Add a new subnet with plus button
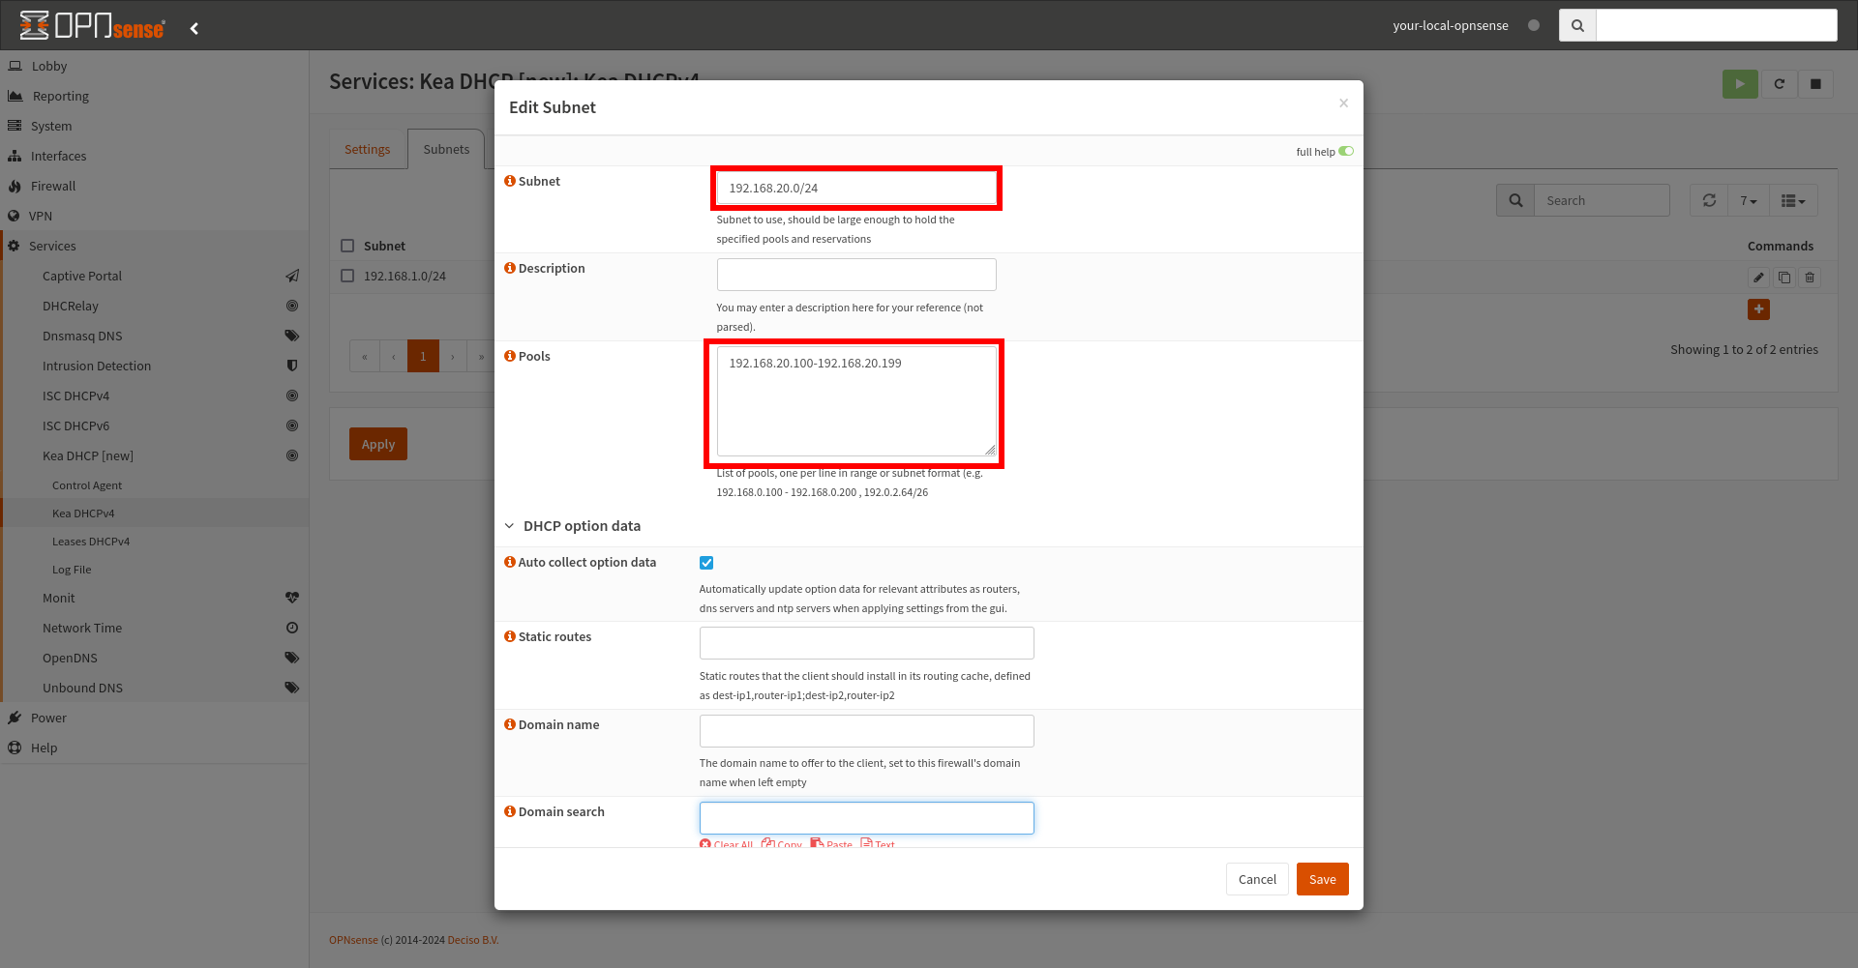The width and height of the screenshot is (1858, 968). pyautogui.click(x=1758, y=309)
